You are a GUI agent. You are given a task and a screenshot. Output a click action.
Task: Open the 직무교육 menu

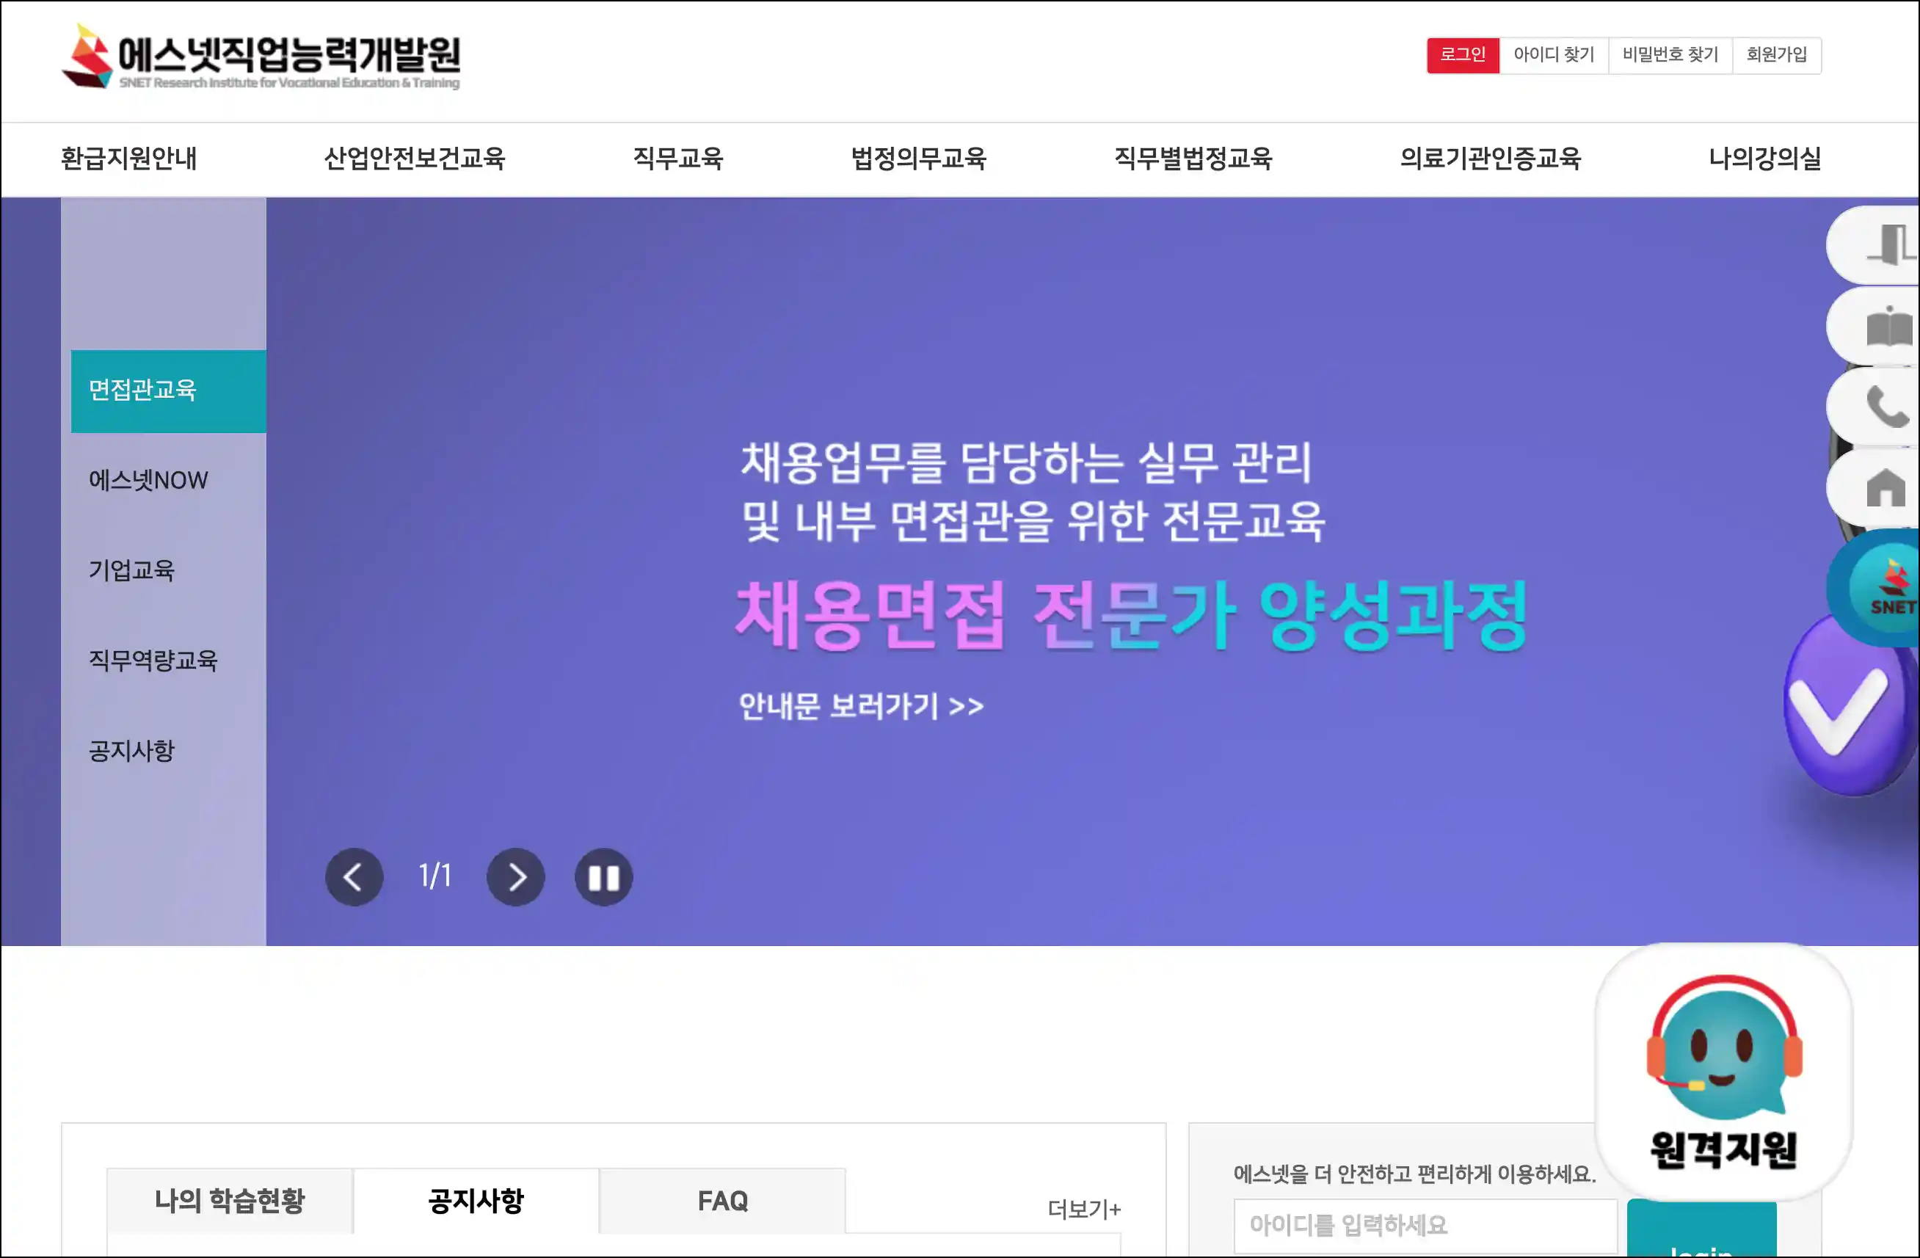[677, 158]
